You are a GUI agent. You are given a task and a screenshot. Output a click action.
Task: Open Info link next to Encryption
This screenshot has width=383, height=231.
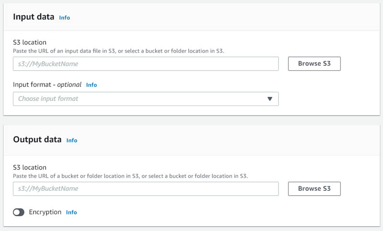point(71,212)
